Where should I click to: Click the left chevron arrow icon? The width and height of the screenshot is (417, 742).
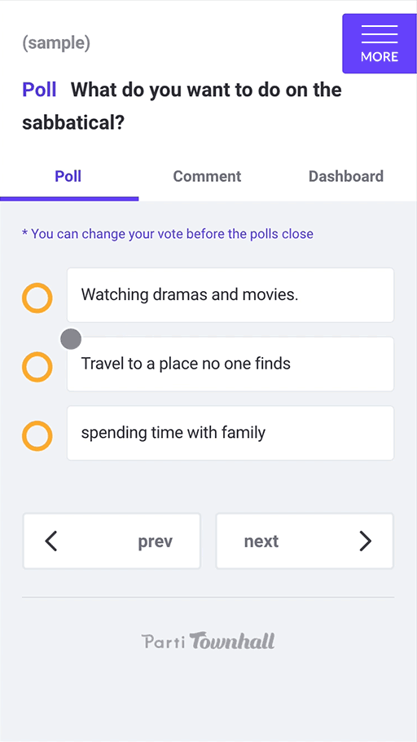(50, 541)
